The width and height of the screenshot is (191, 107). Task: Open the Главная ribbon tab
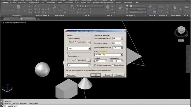5,3
